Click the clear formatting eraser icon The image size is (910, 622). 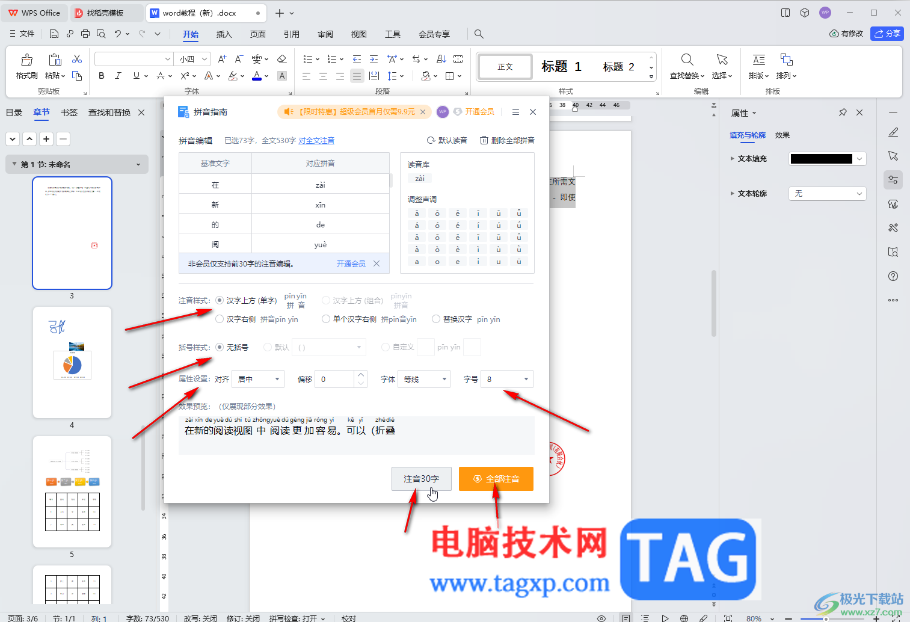click(281, 59)
